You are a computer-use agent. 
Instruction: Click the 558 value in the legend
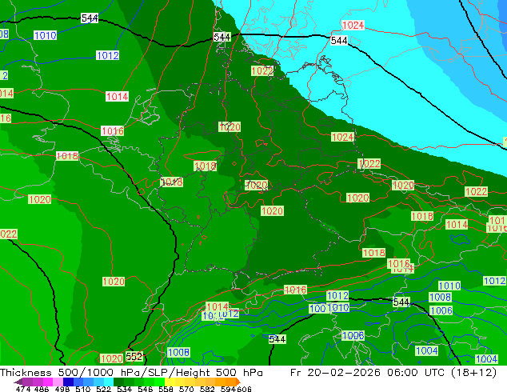coord(166,389)
